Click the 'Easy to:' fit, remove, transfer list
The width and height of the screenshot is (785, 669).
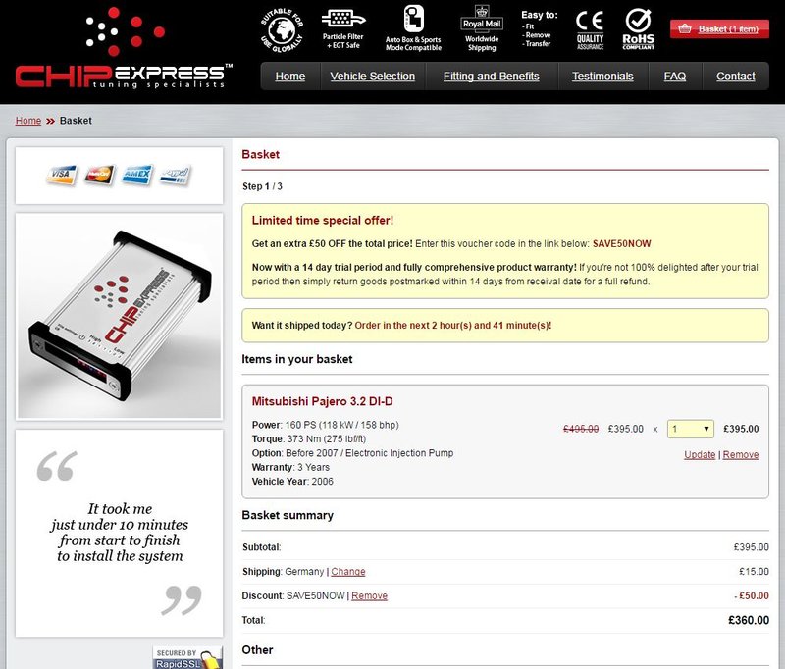pyautogui.click(x=539, y=29)
